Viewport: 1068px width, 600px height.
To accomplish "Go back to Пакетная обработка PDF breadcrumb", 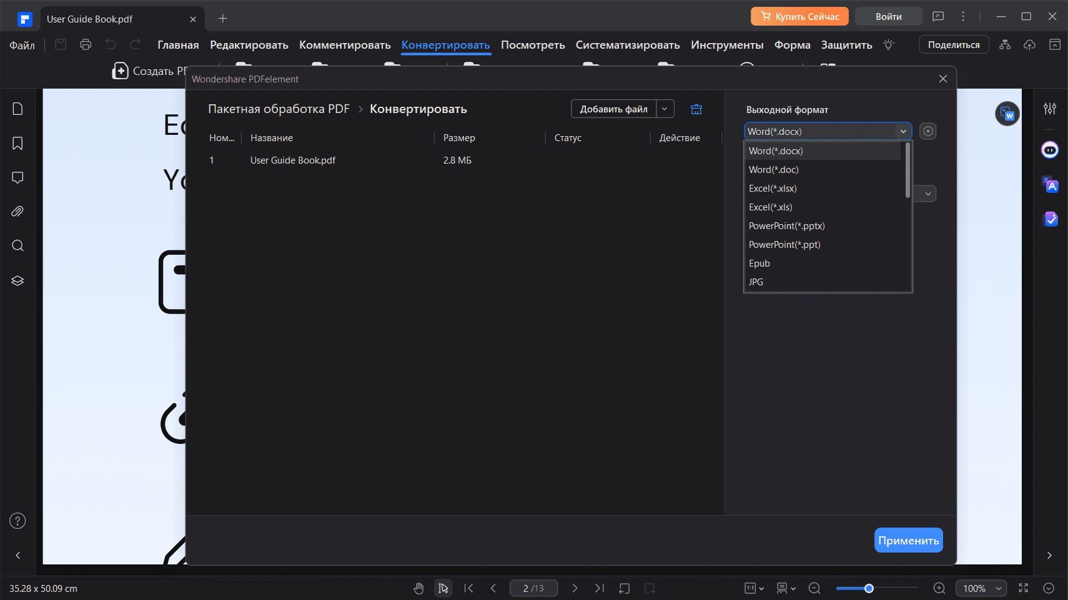I will click(x=279, y=109).
